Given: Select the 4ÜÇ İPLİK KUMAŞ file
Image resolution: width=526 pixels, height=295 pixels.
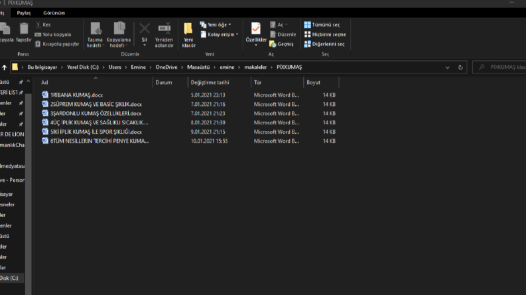Looking at the screenshot, I should coord(99,122).
